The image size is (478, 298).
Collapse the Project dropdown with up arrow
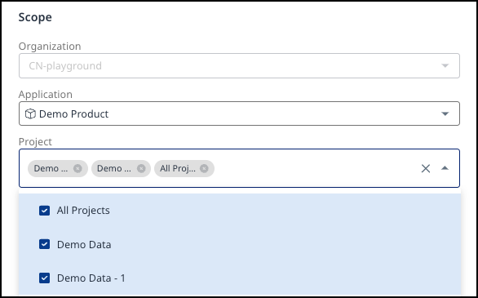click(x=445, y=167)
